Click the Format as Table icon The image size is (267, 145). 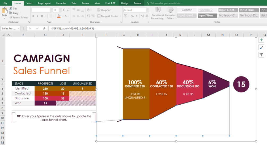tap(171, 10)
